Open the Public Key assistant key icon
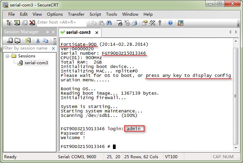The image size is (243, 163). (160, 23)
